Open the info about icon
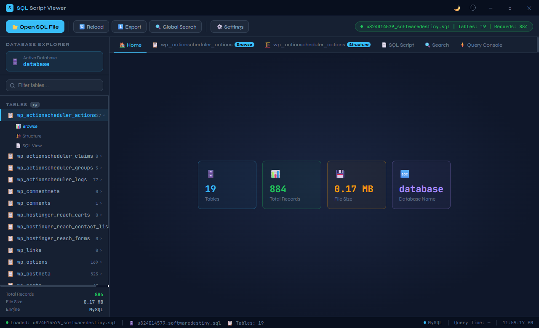 click(x=473, y=8)
